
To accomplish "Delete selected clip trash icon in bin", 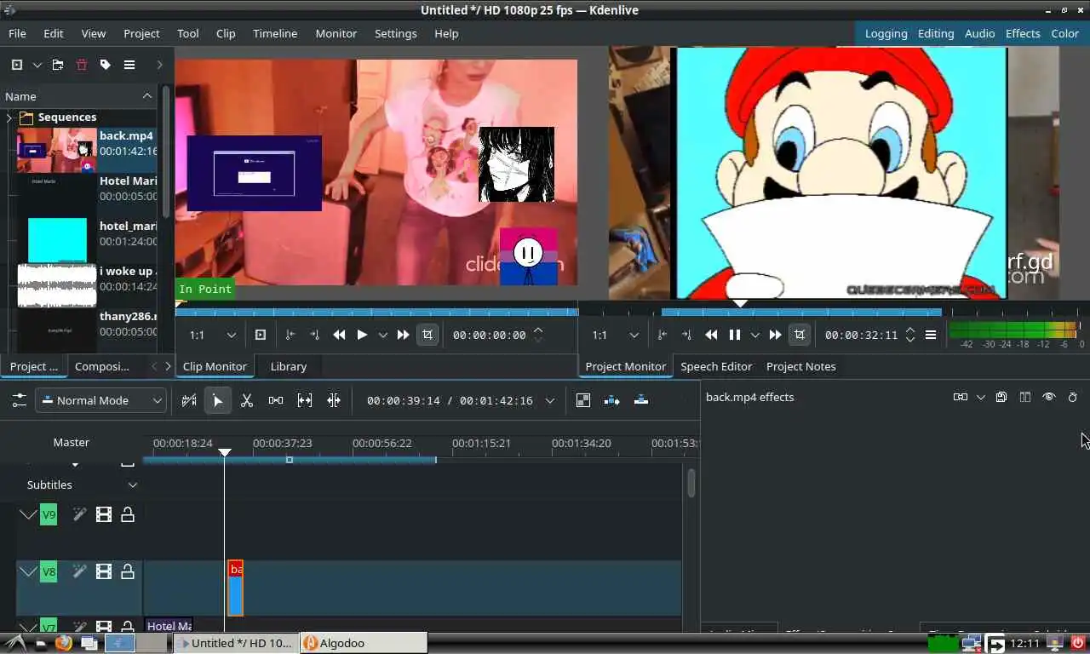I will pos(82,65).
